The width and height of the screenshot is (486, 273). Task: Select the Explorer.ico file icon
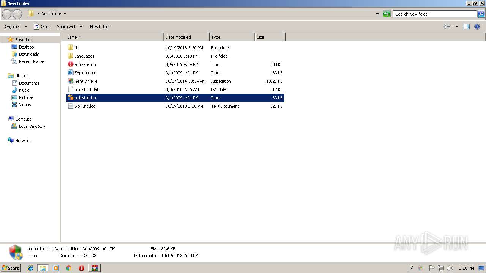point(70,73)
